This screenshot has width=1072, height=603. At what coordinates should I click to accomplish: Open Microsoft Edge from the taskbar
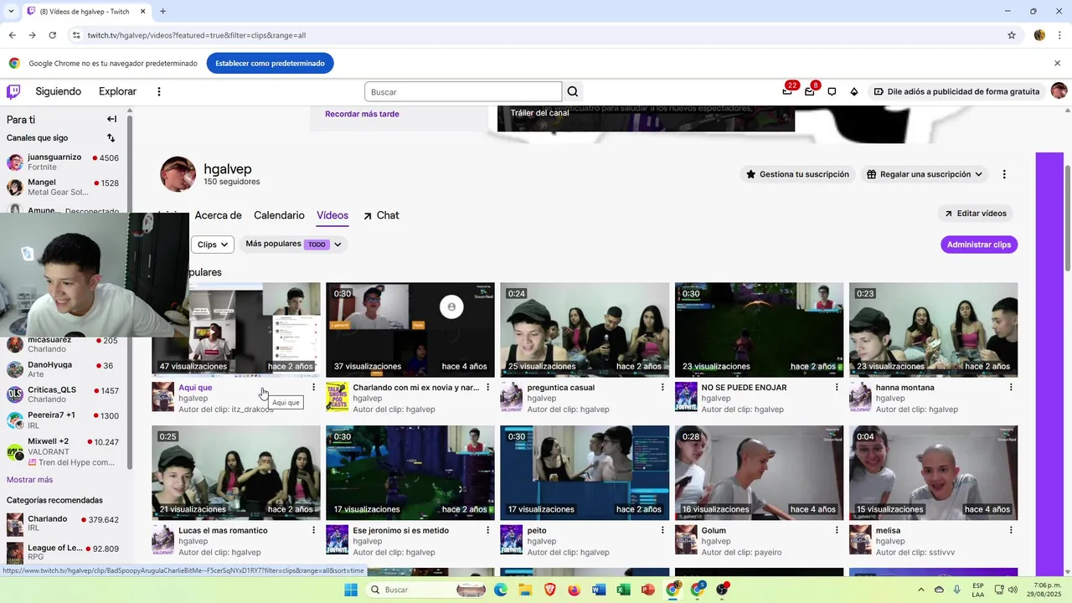pos(500,590)
